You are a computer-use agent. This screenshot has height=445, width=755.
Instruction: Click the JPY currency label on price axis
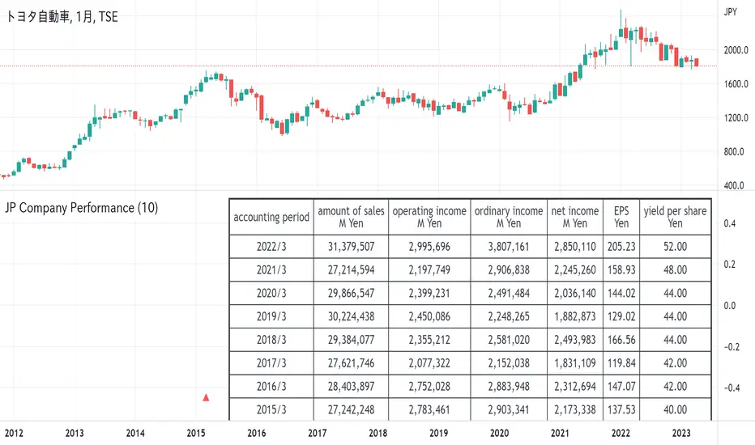(731, 12)
